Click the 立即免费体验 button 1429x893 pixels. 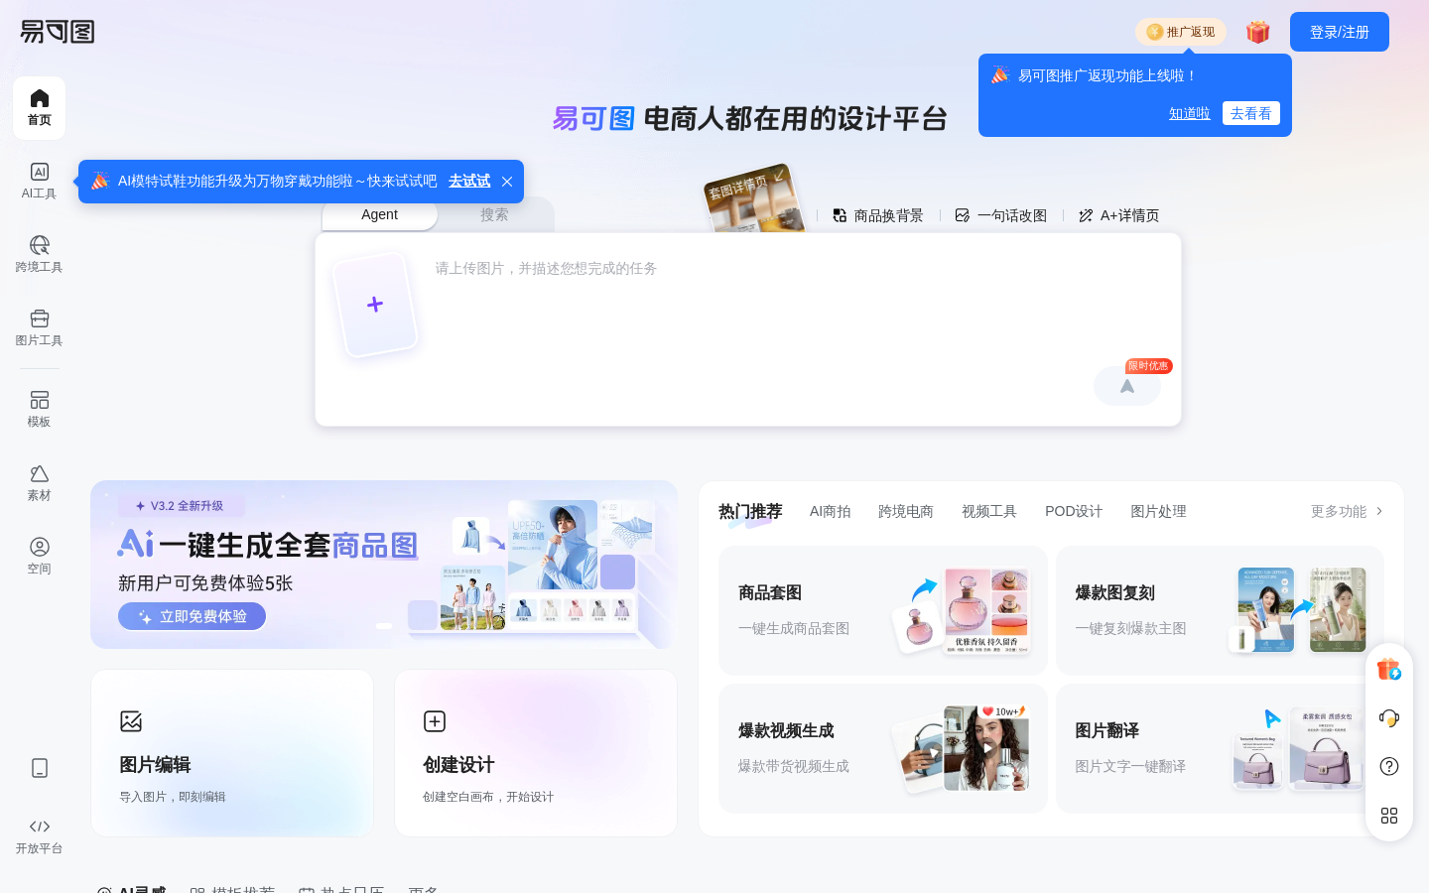[192, 616]
